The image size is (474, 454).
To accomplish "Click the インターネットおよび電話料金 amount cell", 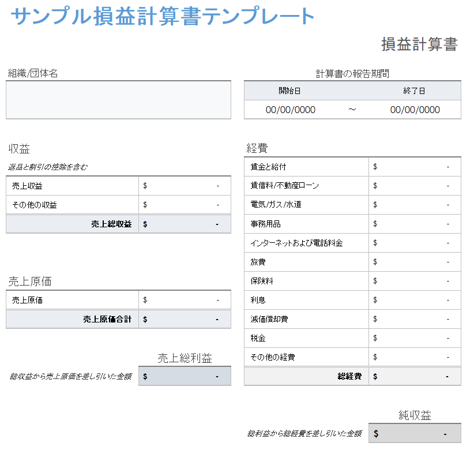I will (x=415, y=243).
